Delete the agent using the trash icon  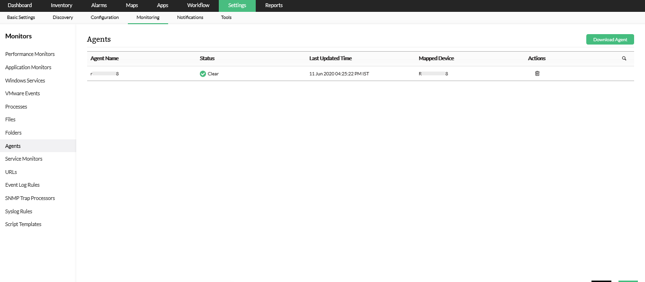point(537,73)
